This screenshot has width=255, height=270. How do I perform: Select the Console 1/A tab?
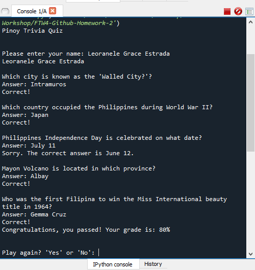37,11
